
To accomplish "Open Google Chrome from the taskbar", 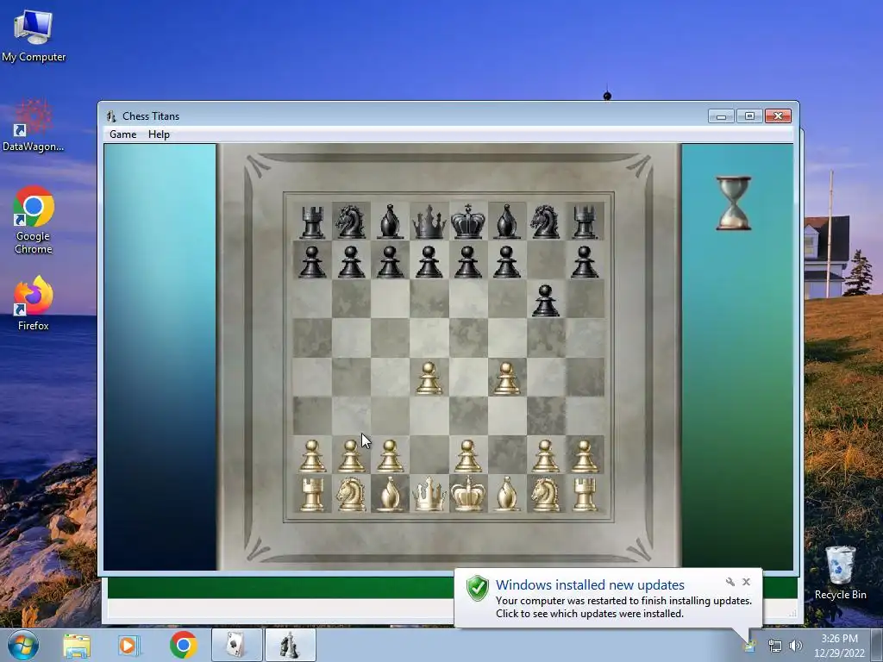I will click(183, 645).
